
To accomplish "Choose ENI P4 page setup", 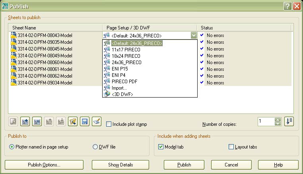I will click(118, 75).
